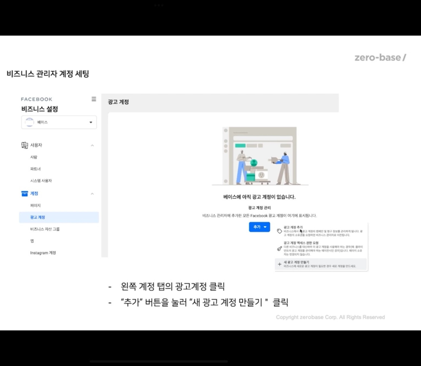Open Instagram 계정 in the sidebar
The height and width of the screenshot is (366, 421).
tap(42, 252)
